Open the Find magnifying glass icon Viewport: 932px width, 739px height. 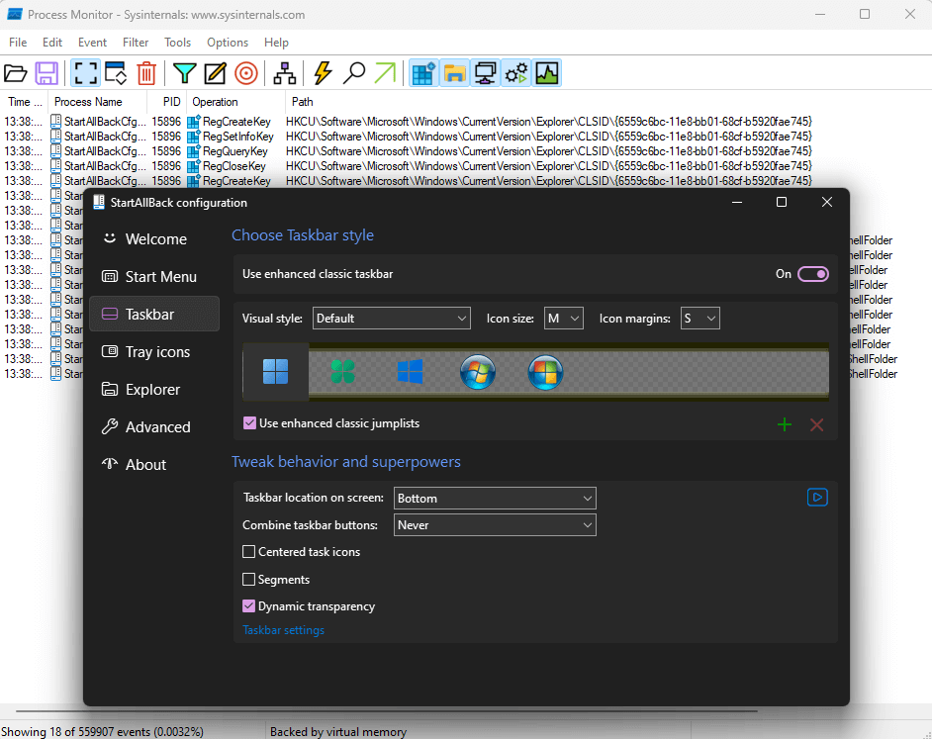354,74
